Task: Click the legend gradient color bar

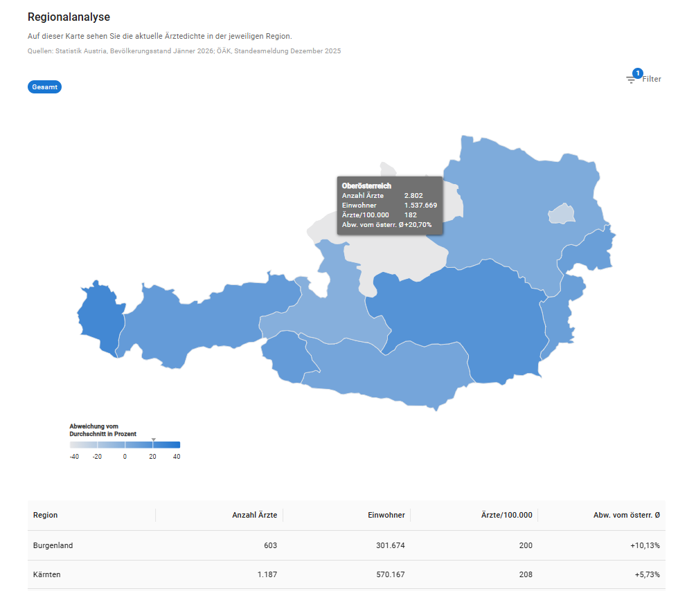Action: pyautogui.click(x=125, y=445)
